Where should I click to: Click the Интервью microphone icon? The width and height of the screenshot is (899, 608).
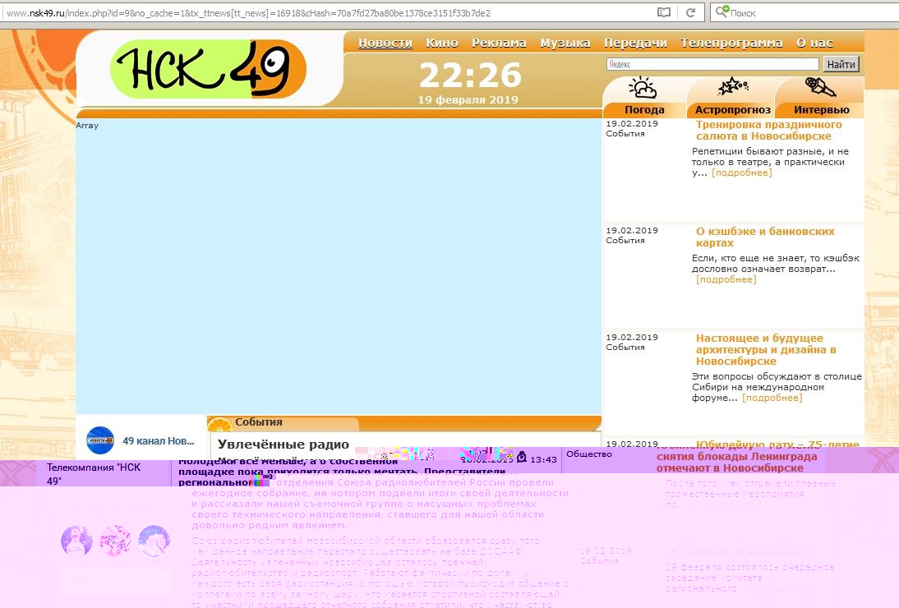tap(820, 87)
